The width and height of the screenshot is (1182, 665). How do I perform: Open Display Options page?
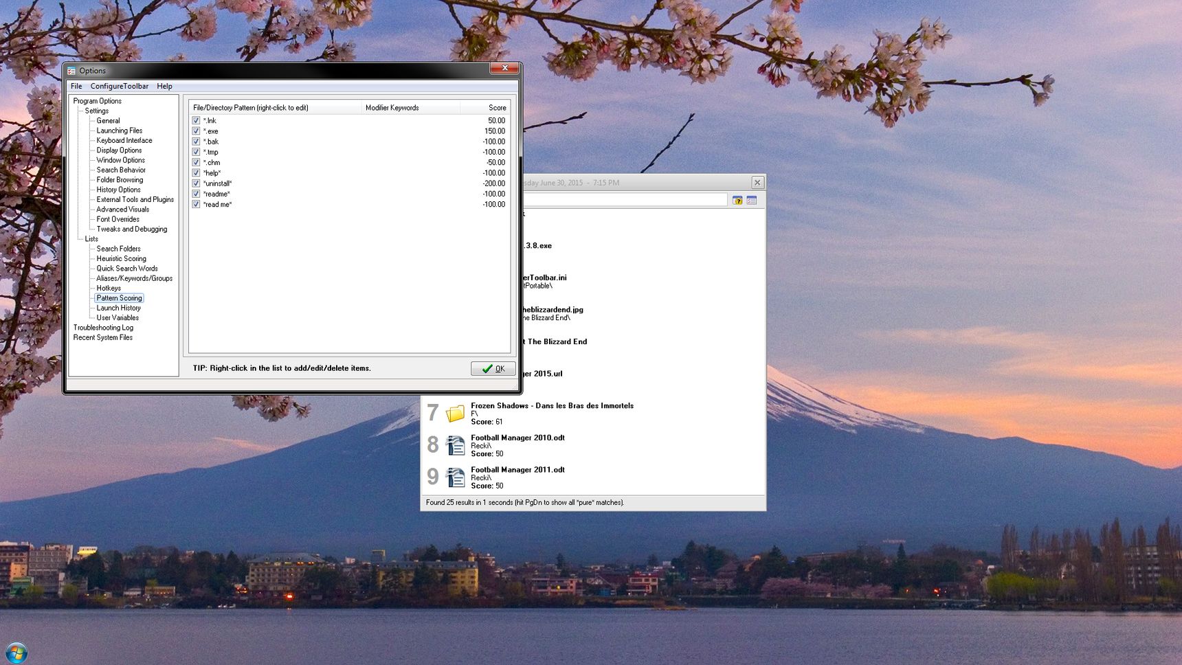(x=119, y=150)
